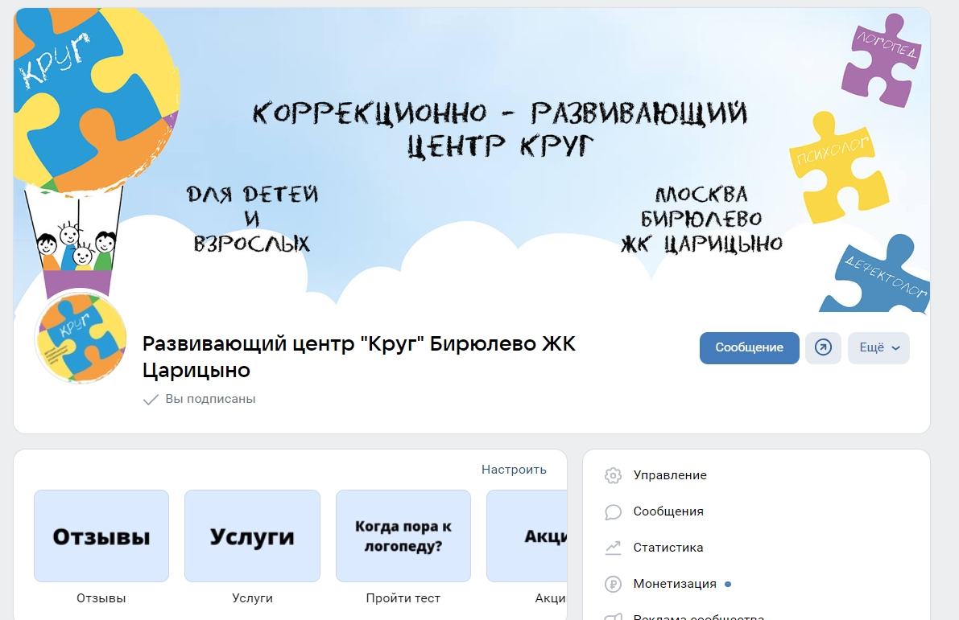
Task: Click the Настроить link
Action: pyautogui.click(x=514, y=469)
